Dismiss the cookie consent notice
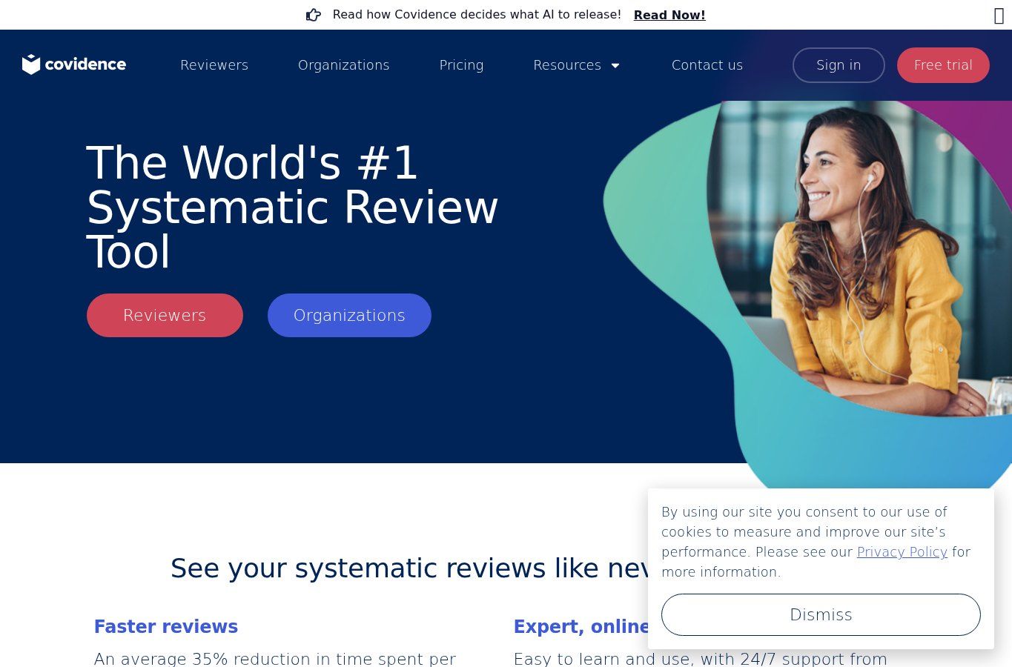The image size is (1012, 667). tap(821, 614)
